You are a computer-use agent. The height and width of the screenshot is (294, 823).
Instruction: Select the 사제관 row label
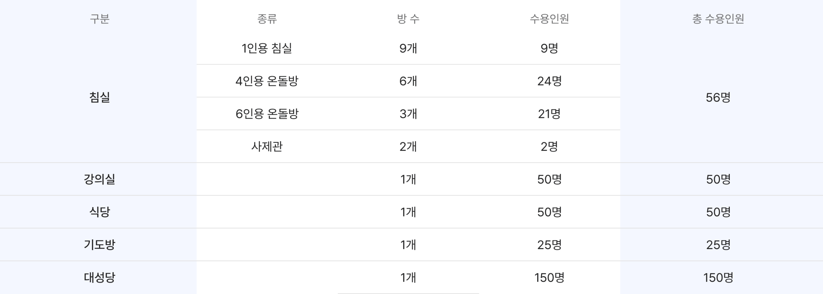pos(267,147)
